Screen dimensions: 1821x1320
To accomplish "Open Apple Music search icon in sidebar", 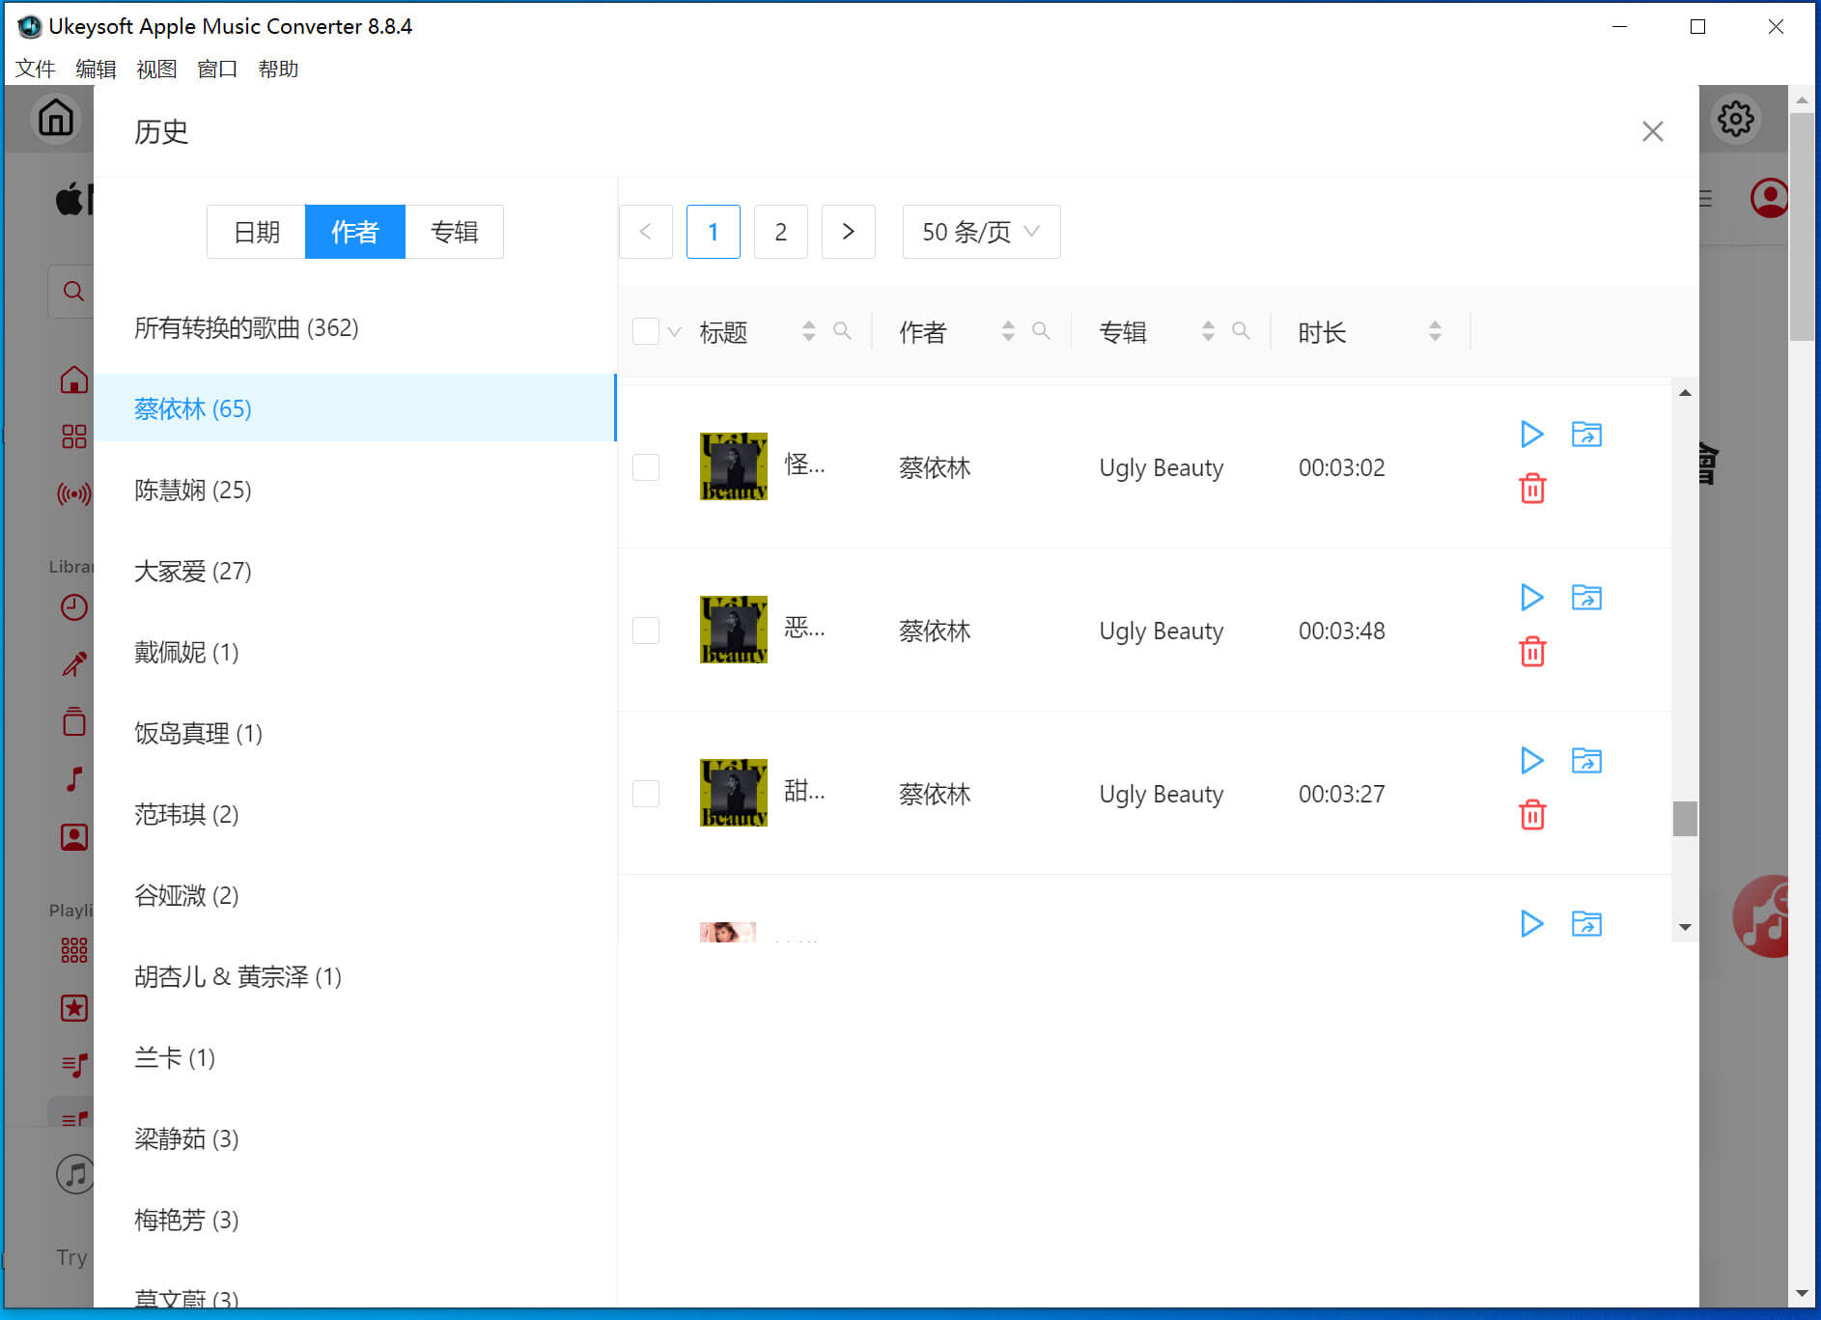I will (x=73, y=291).
